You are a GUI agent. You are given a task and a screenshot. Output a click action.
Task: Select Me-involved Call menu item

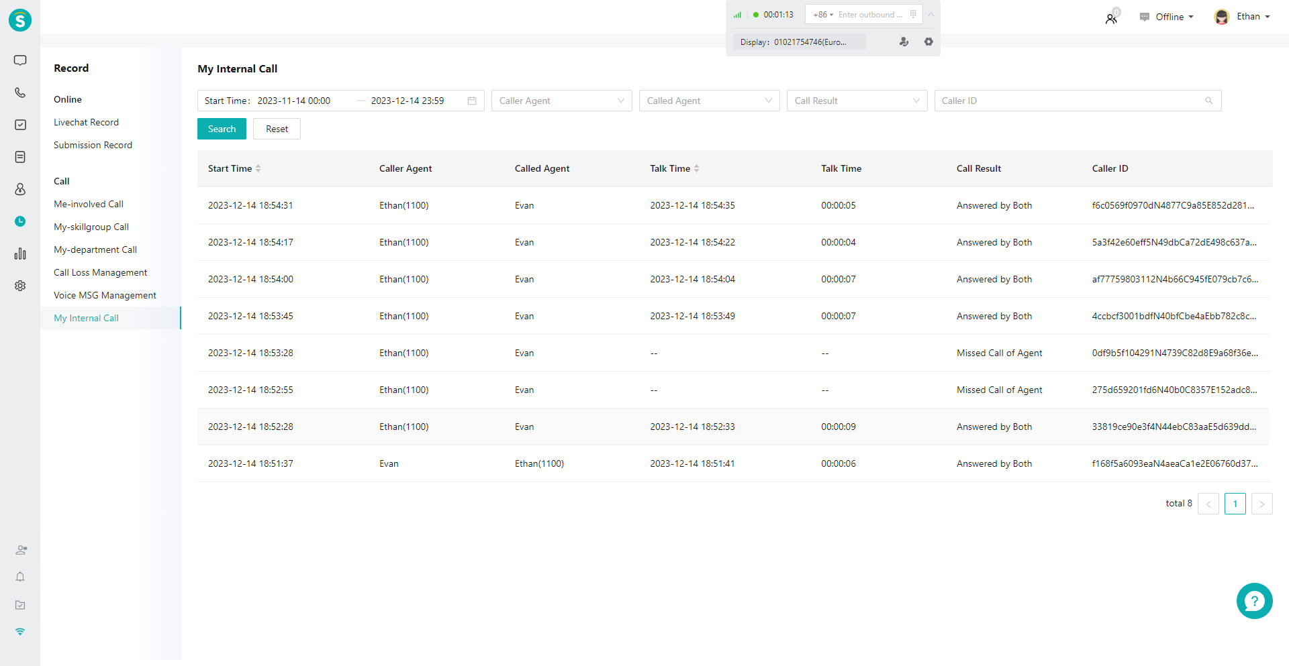89,204
